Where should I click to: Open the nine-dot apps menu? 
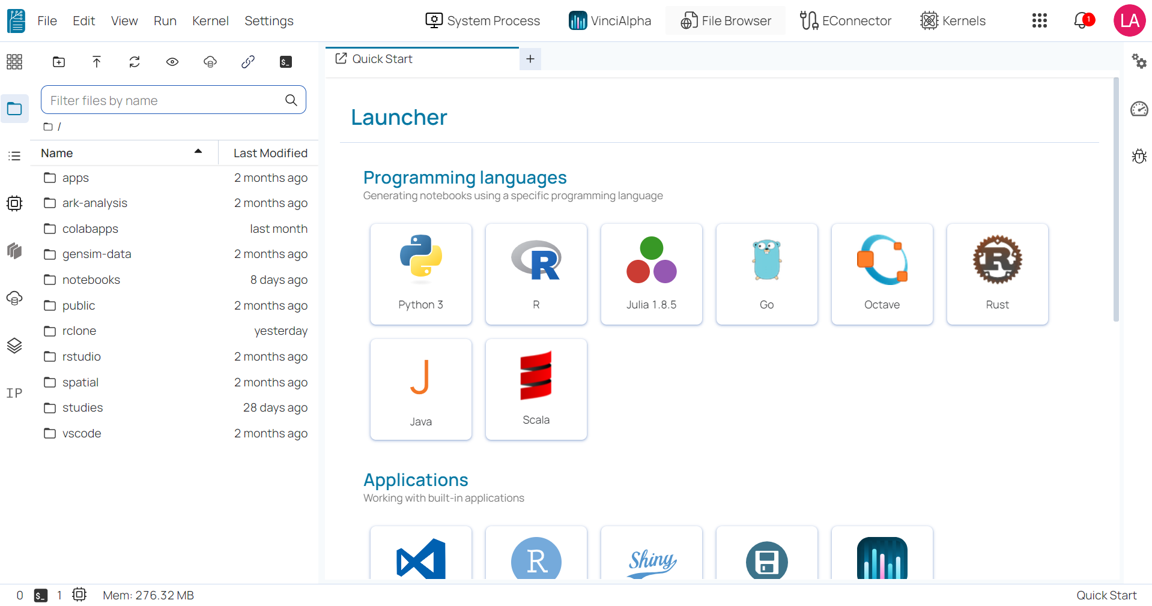click(1040, 21)
